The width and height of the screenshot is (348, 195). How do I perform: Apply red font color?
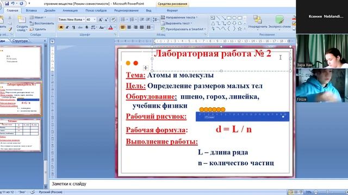[110, 27]
